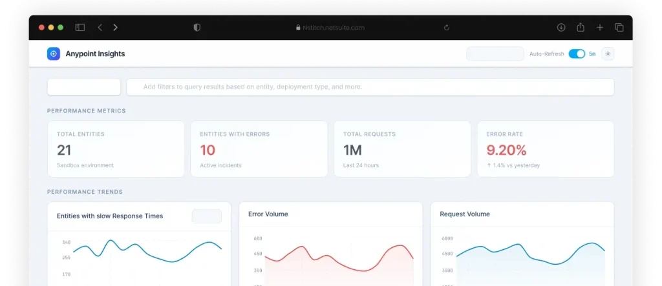Click the 4500 axis label in Request Volume
Image resolution: width=662 pixels, height=286 pixels.
pyautogui.click(x=447, y=254)
